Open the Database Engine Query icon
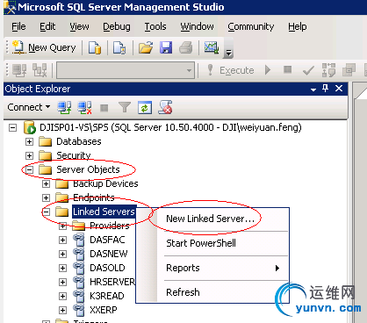 point(95,47)
